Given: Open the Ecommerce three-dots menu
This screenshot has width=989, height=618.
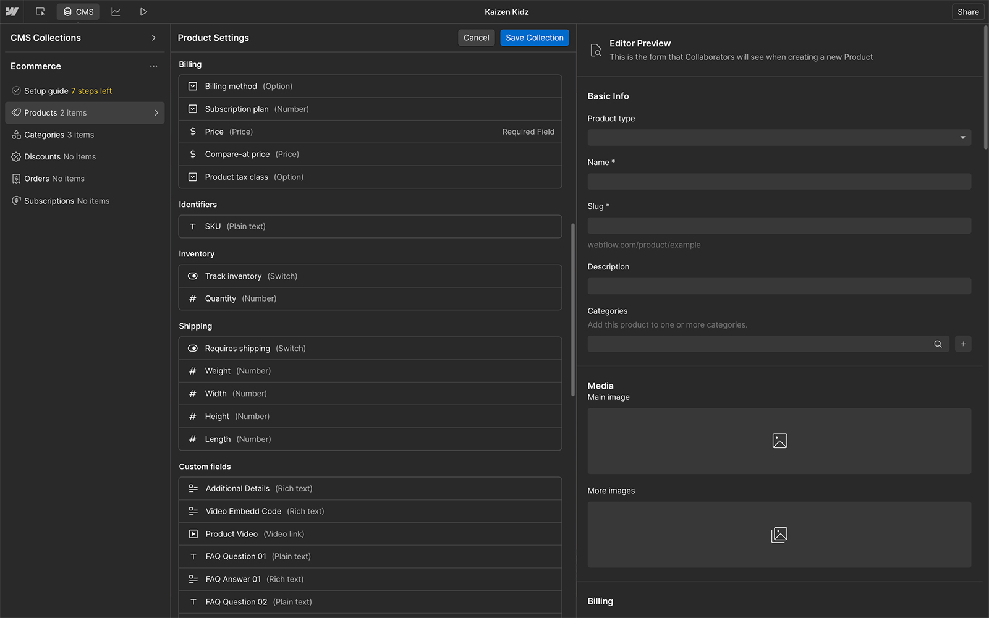Looking at the screenshot, I should point(153,66).
